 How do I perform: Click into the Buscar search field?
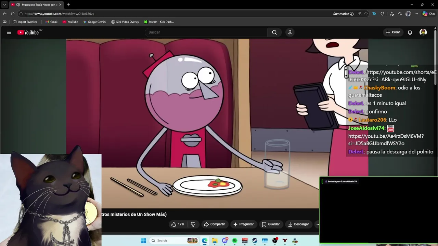pos(206,32)
